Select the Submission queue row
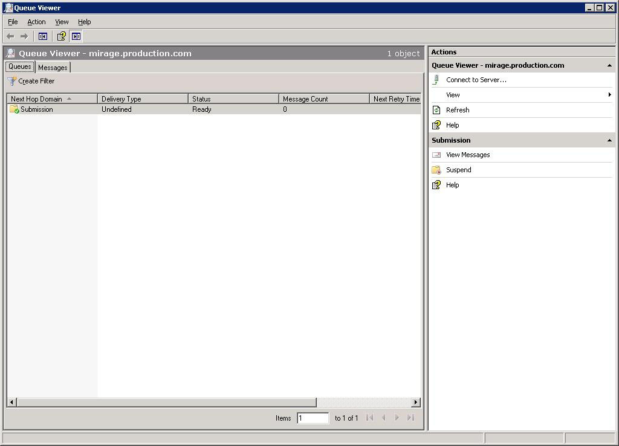619x446 pixels. coord(213,109)
